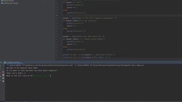This screenshot has height=102, width=182.
Task: Click "Do You Want to Test How Much" console line
Action: click(x=32, y=71)
